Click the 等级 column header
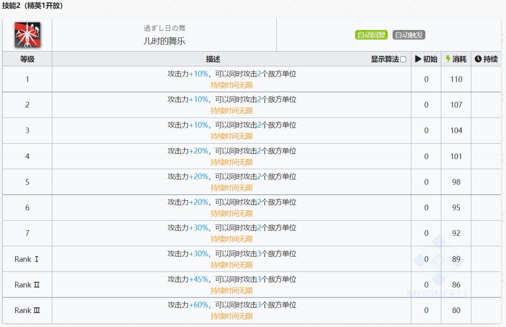Screen dimensions: 506x327 [x=27, y=59]
